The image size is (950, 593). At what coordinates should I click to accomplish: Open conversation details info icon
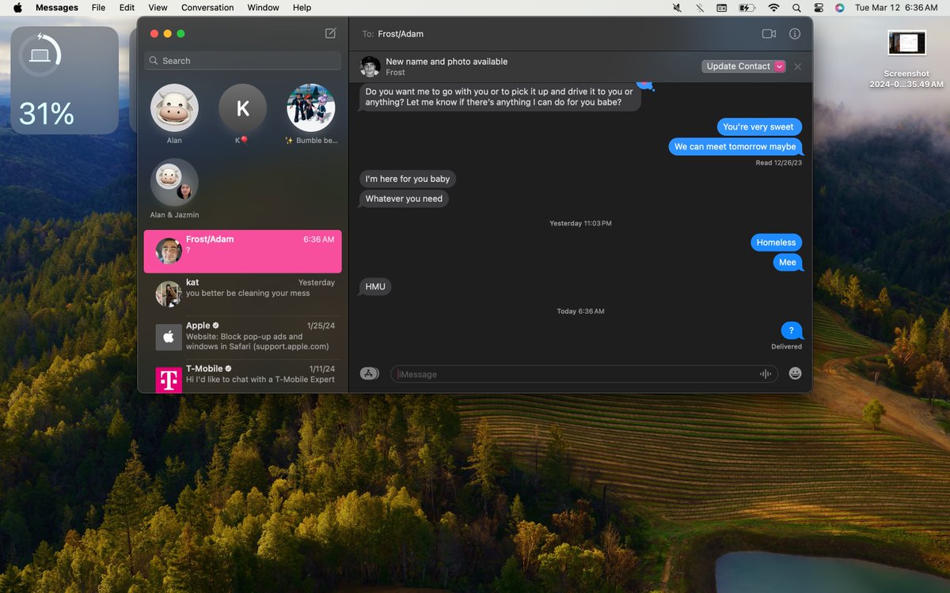click(x=795, y=34)
